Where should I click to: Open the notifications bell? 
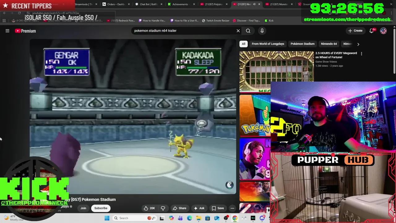tap(372, 31)
